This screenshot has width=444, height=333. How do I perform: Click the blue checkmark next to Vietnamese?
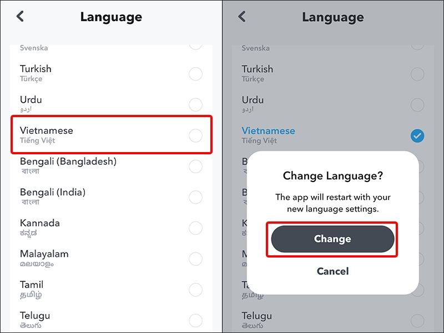(x=417, y=136)
